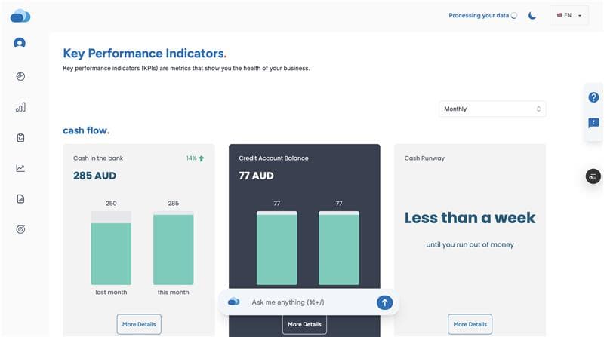This screenshot has width=604, height=337.
Task: Open the user profile avatar
Action: click(x=20, y=43)
